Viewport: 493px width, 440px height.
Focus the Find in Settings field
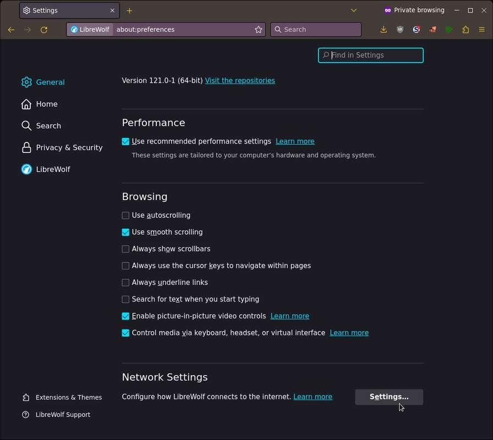pyautogui.click(x=370, y=56)
